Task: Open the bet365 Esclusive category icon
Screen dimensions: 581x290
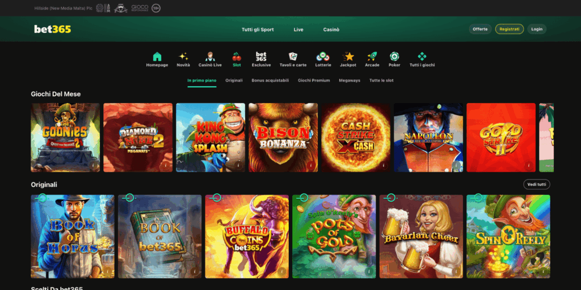Action: click(261, 57)
